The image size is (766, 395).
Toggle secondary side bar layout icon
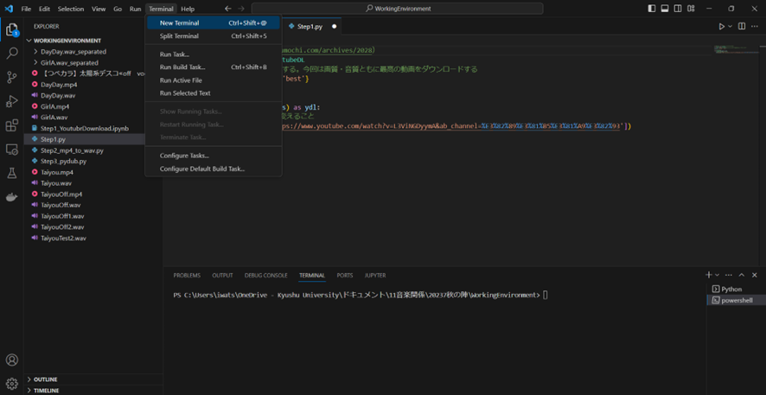tap(678, 9)
